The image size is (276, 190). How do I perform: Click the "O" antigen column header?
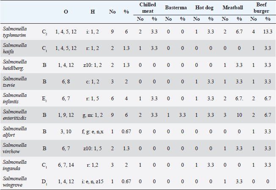coord(66,12)
